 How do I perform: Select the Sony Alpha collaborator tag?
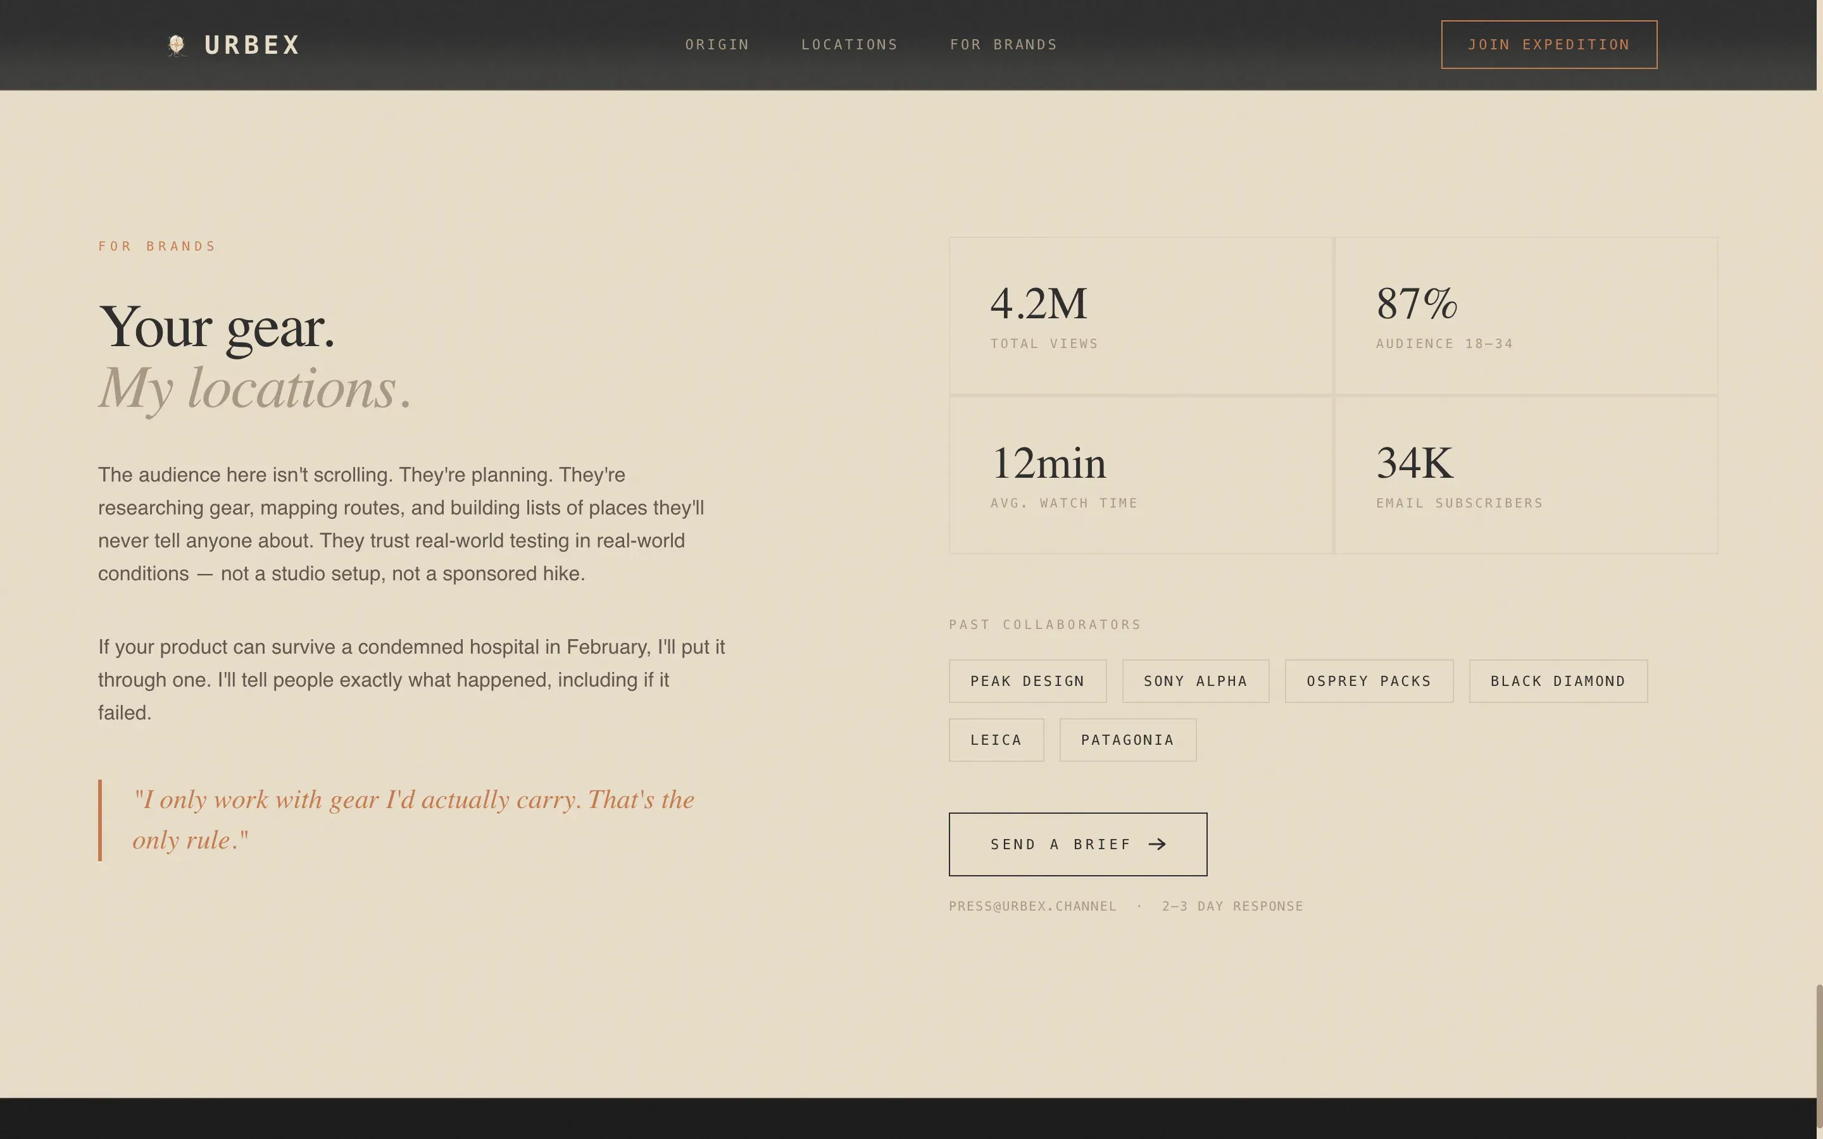[1196, 681]
